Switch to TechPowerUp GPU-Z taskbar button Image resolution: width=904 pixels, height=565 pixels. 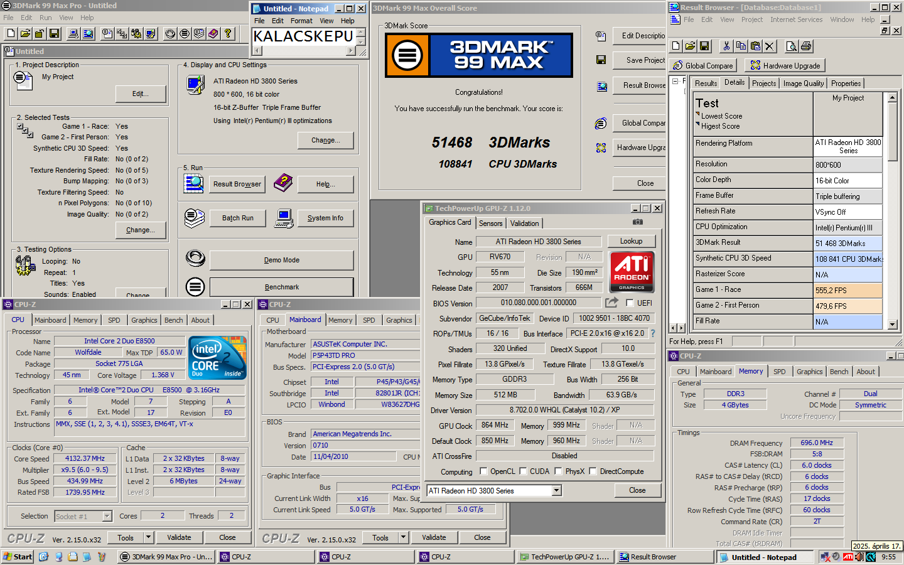(x=564, y=557)
